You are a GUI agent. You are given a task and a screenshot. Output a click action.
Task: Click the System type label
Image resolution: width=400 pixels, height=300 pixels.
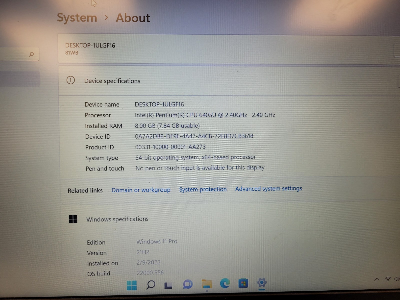[102, 158]
